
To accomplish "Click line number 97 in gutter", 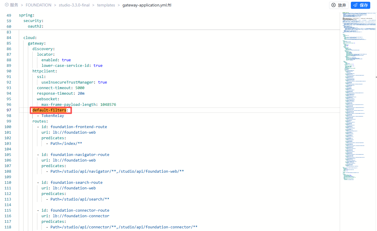I will [9, 110].
